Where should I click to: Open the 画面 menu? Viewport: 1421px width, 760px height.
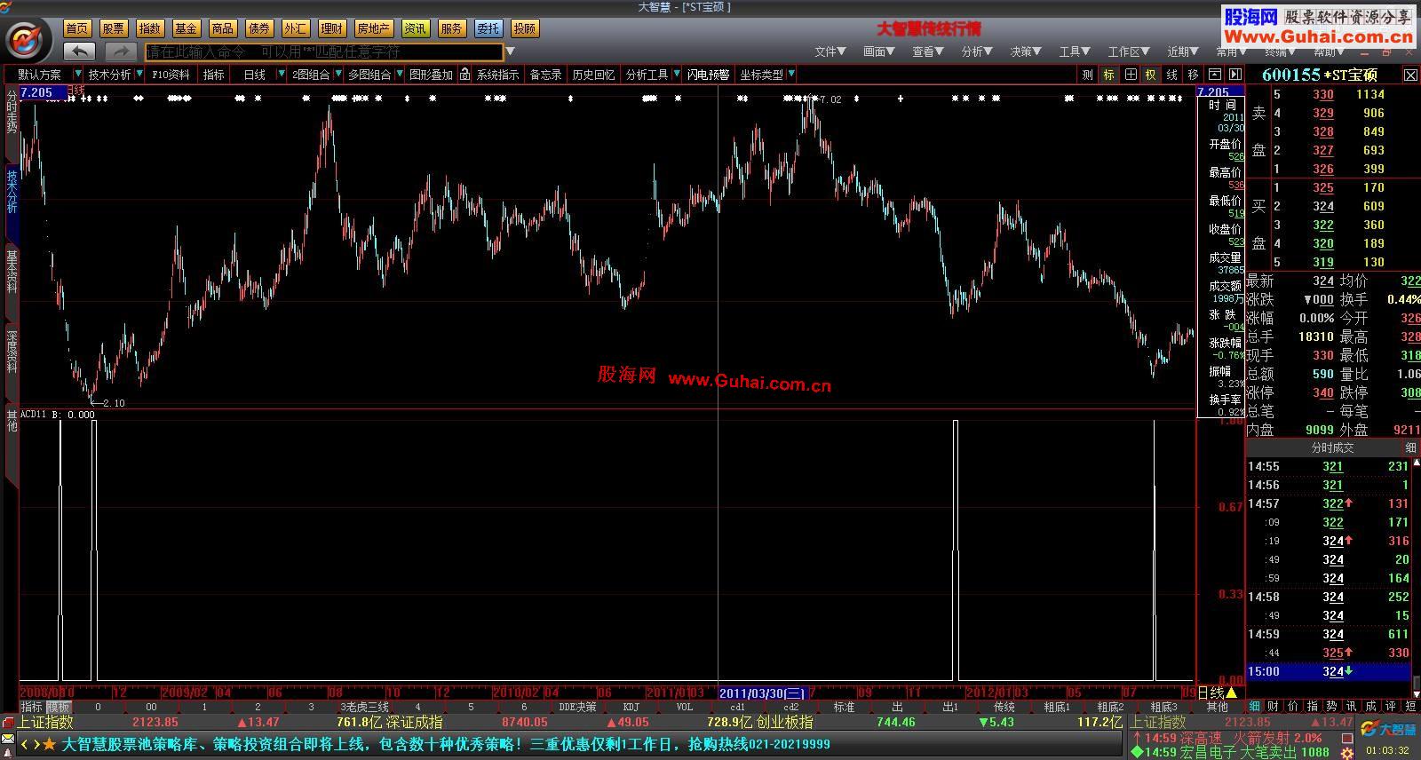[x=879, y=51]
